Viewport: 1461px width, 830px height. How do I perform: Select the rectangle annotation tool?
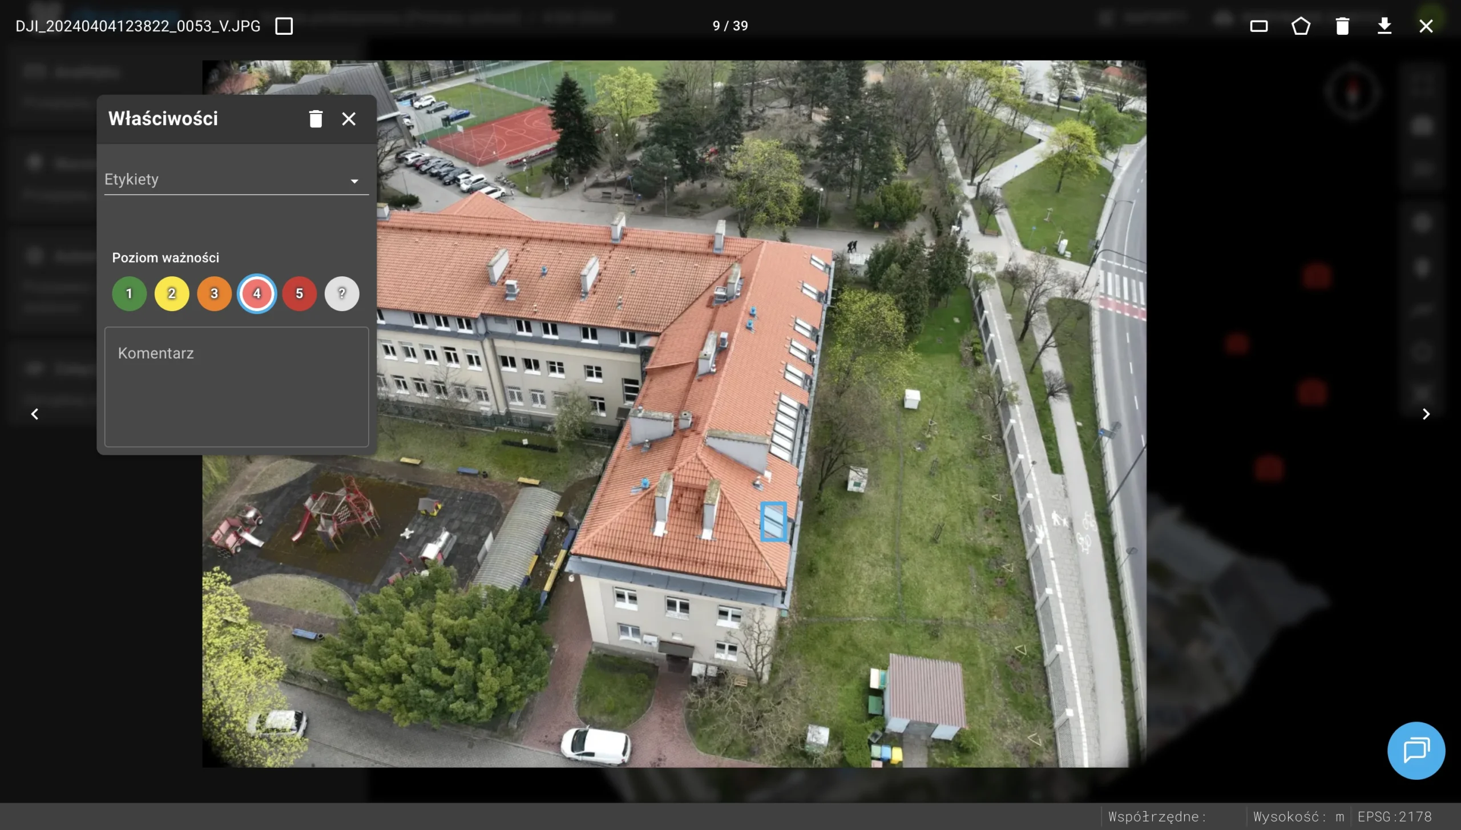(x=1258, y=26)
